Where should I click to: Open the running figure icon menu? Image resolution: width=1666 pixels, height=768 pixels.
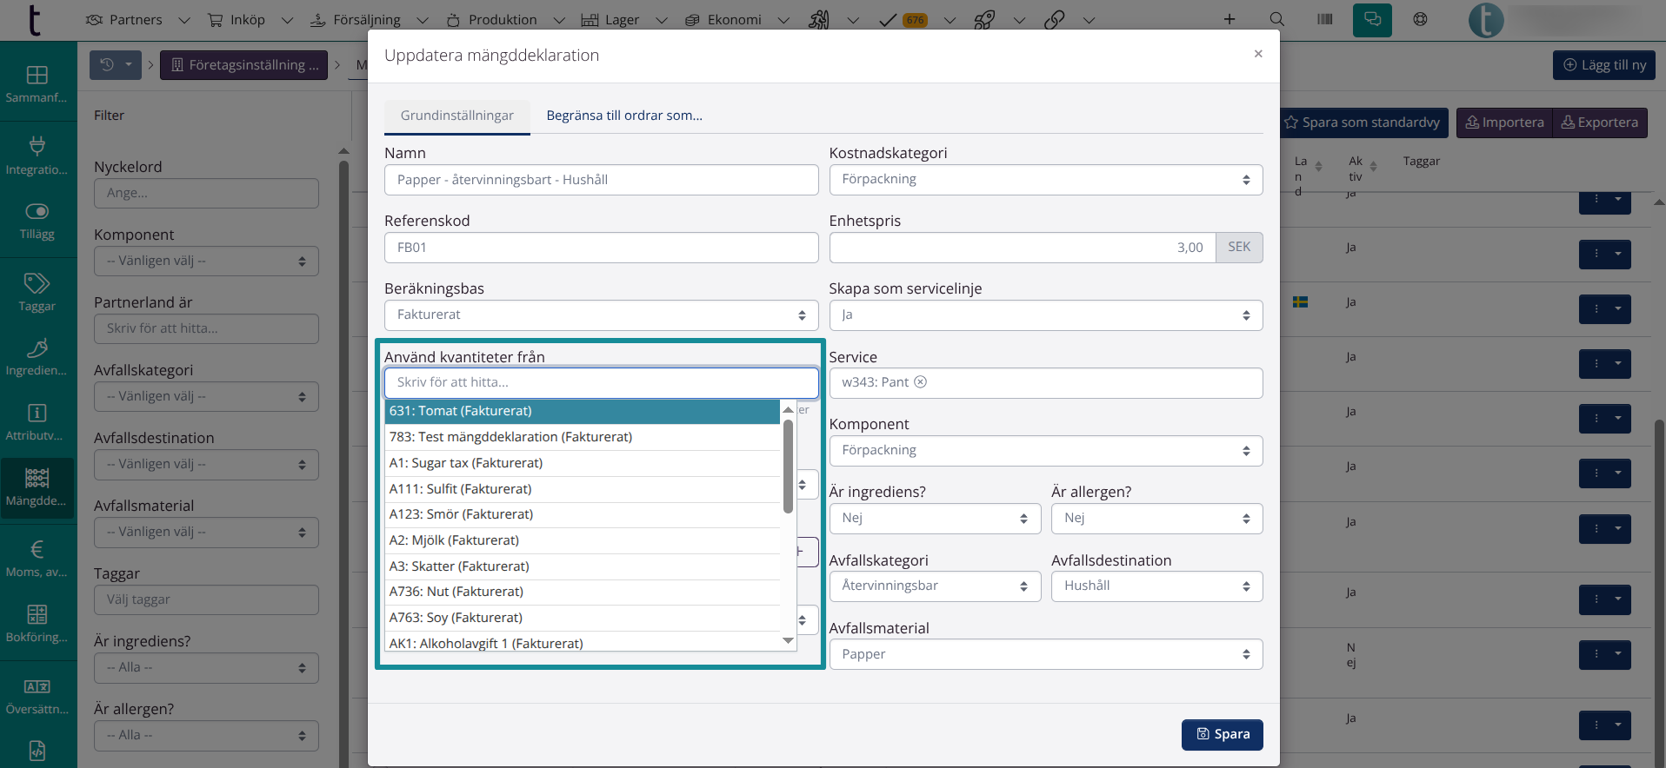point(819,19)
